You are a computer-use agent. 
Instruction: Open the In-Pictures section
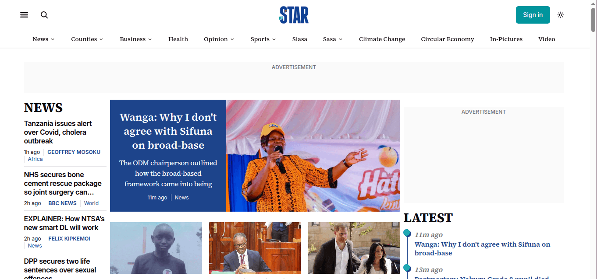(x=506, y=39)
